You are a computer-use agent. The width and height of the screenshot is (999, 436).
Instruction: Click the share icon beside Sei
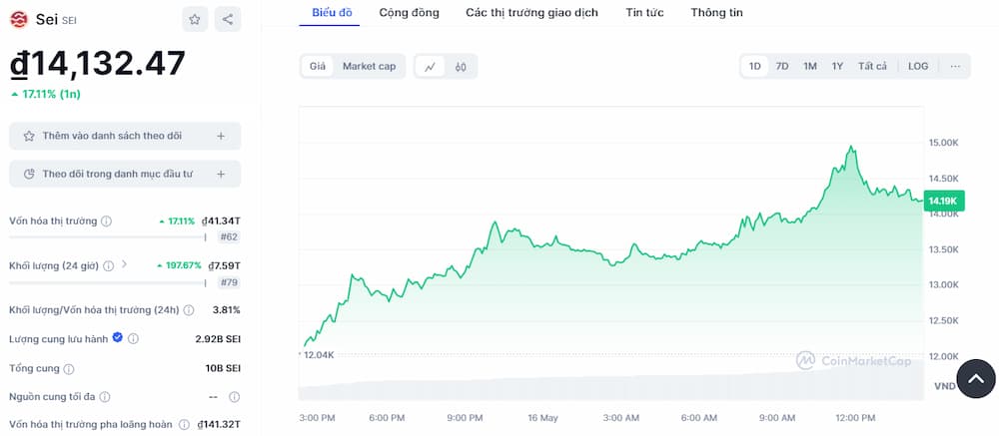[228, 19]
